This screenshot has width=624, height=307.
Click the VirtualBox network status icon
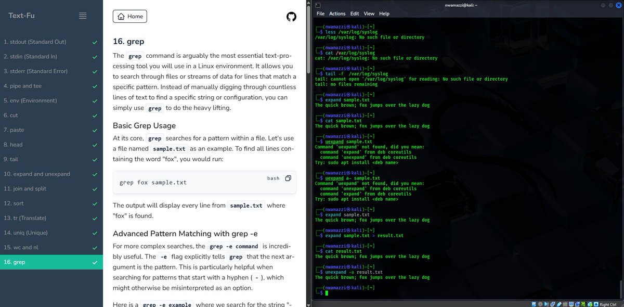[552, 304]
